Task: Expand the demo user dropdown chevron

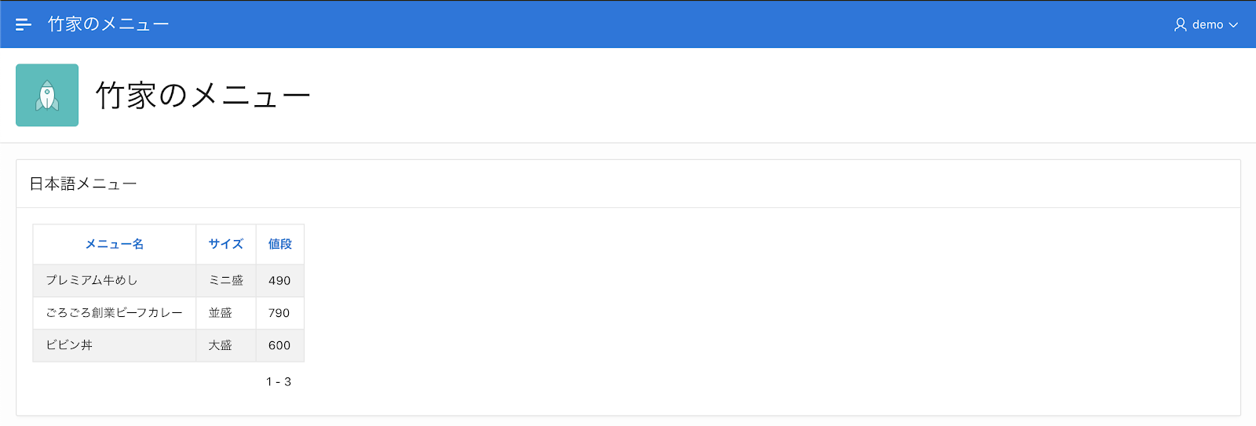Action: [1233, 25]
